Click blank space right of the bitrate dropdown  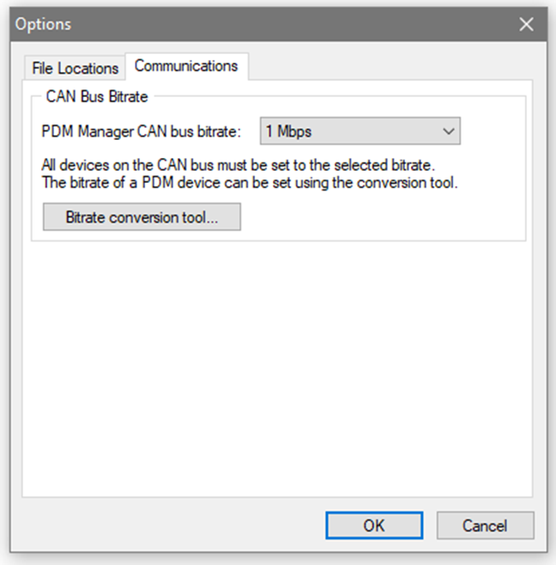[492, 131]
